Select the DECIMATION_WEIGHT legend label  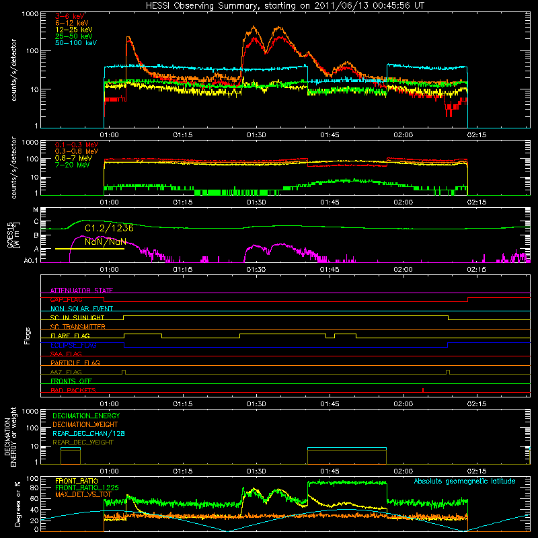click(x=85, y=424)
